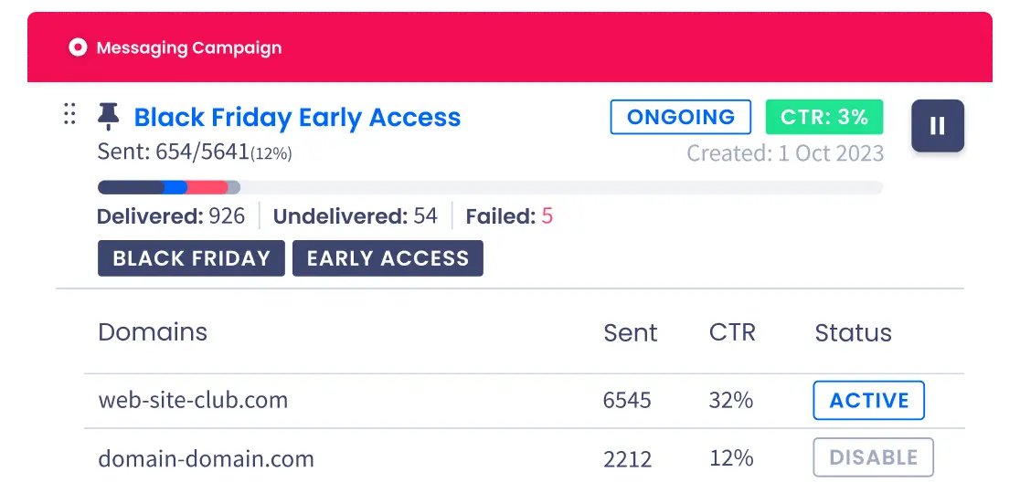Click the ONGOING status badge
The height and width of the screenshot is (493, 1020).
tap(680, 117)
